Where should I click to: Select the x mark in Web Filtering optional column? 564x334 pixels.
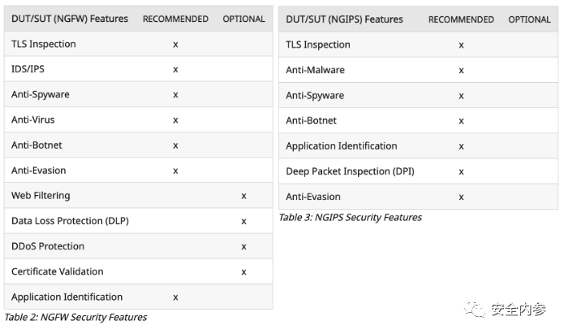pyautogui.click(x=243, y=197)
